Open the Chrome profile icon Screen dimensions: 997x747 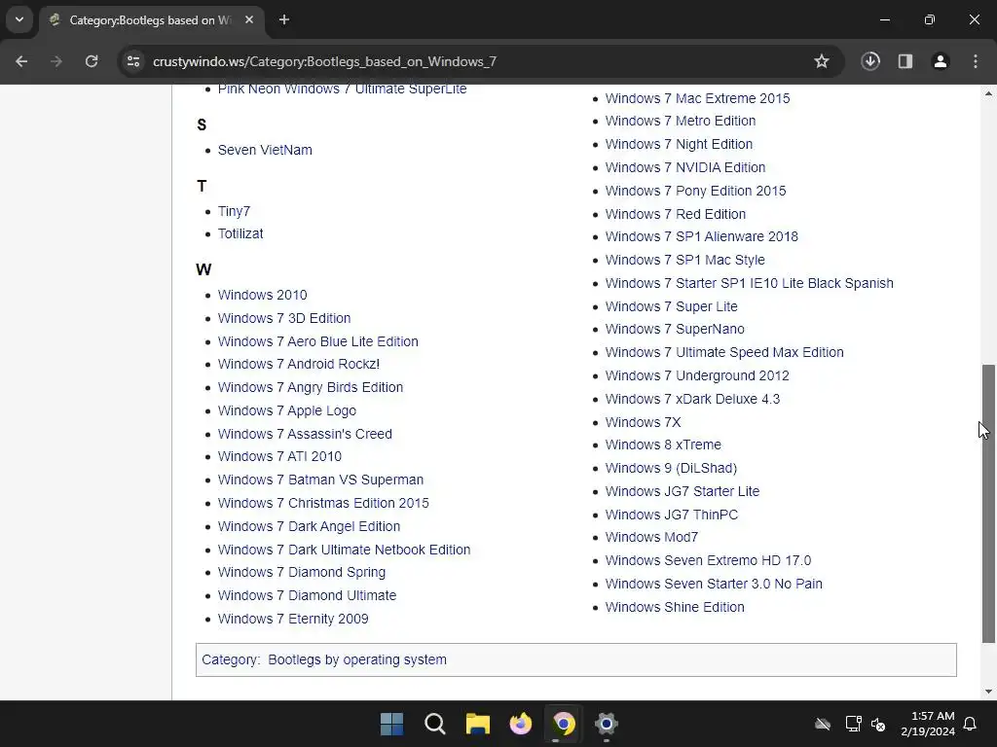click(x=941, y=61)
